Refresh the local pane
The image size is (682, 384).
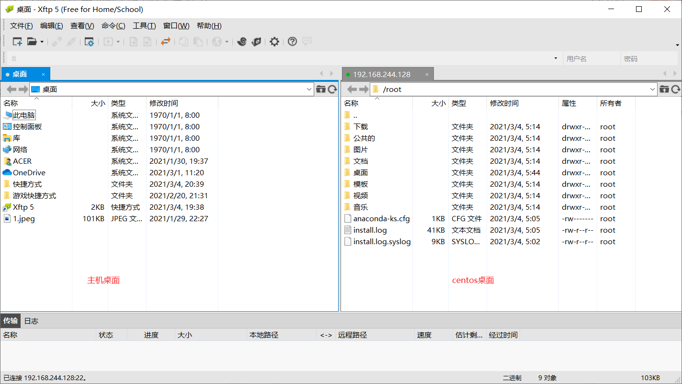click(332, 89)
